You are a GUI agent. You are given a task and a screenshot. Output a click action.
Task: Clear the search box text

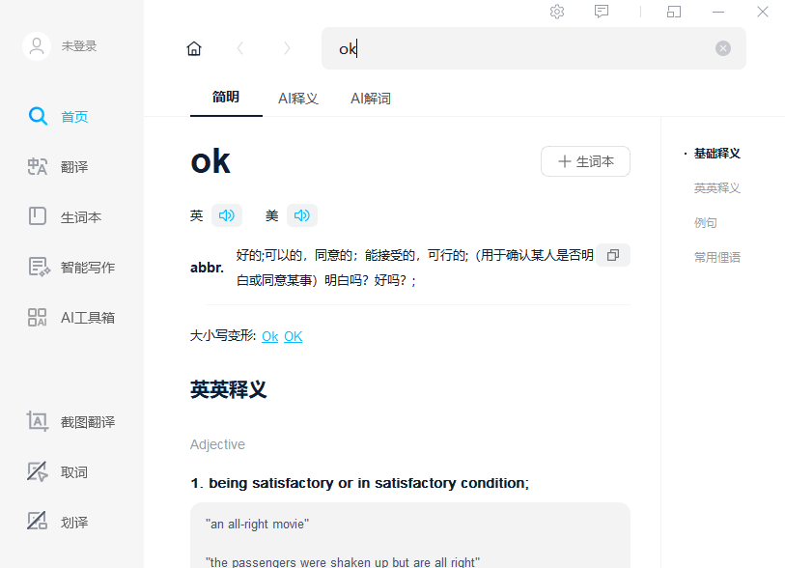click(x=723, y=48)
